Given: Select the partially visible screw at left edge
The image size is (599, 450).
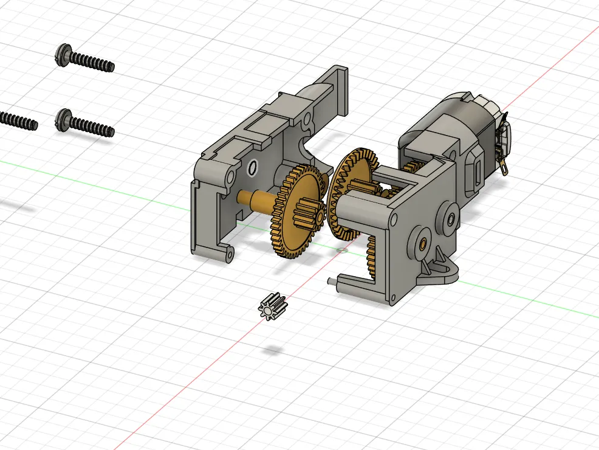Looking at the screenshot, I should tap(18, 120).
